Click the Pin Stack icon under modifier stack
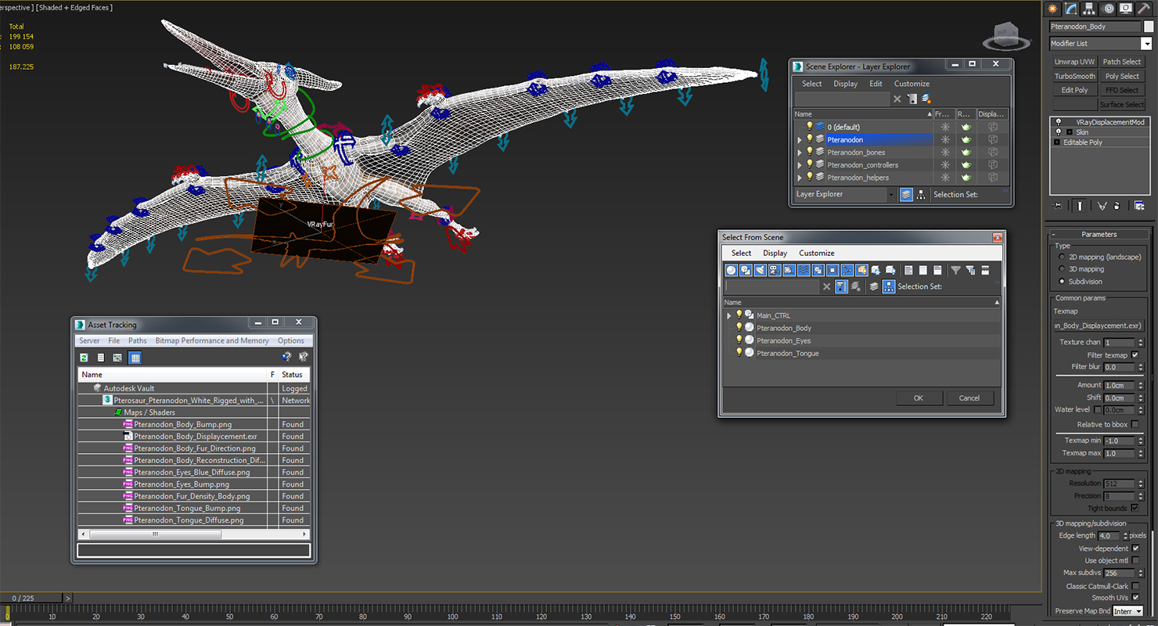The width and height of the screenshot is (1158, 626). click(x=1059, y=206)
